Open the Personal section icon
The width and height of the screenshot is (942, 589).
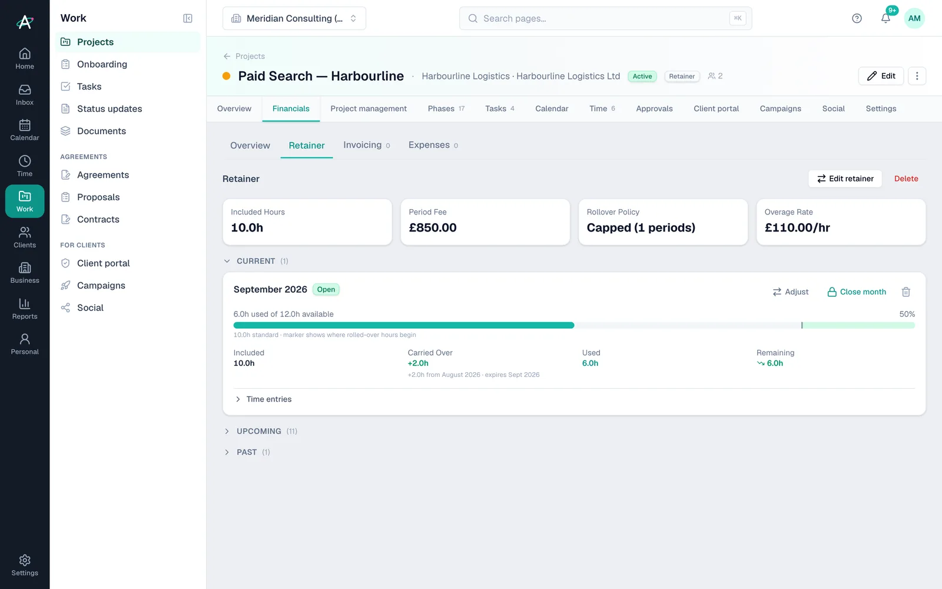tap(25, 344)
